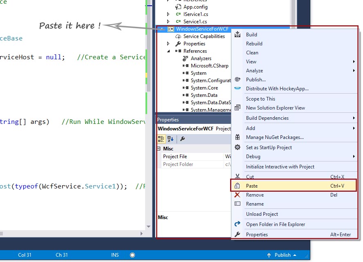This screenshot has width=363, height=262.
Task: Click the Analyzers icon under References
Action: pyautogui.click(x=186, y=58)
